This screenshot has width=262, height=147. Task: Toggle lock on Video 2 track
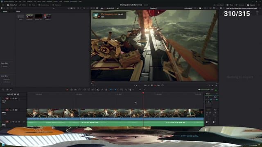11,98
